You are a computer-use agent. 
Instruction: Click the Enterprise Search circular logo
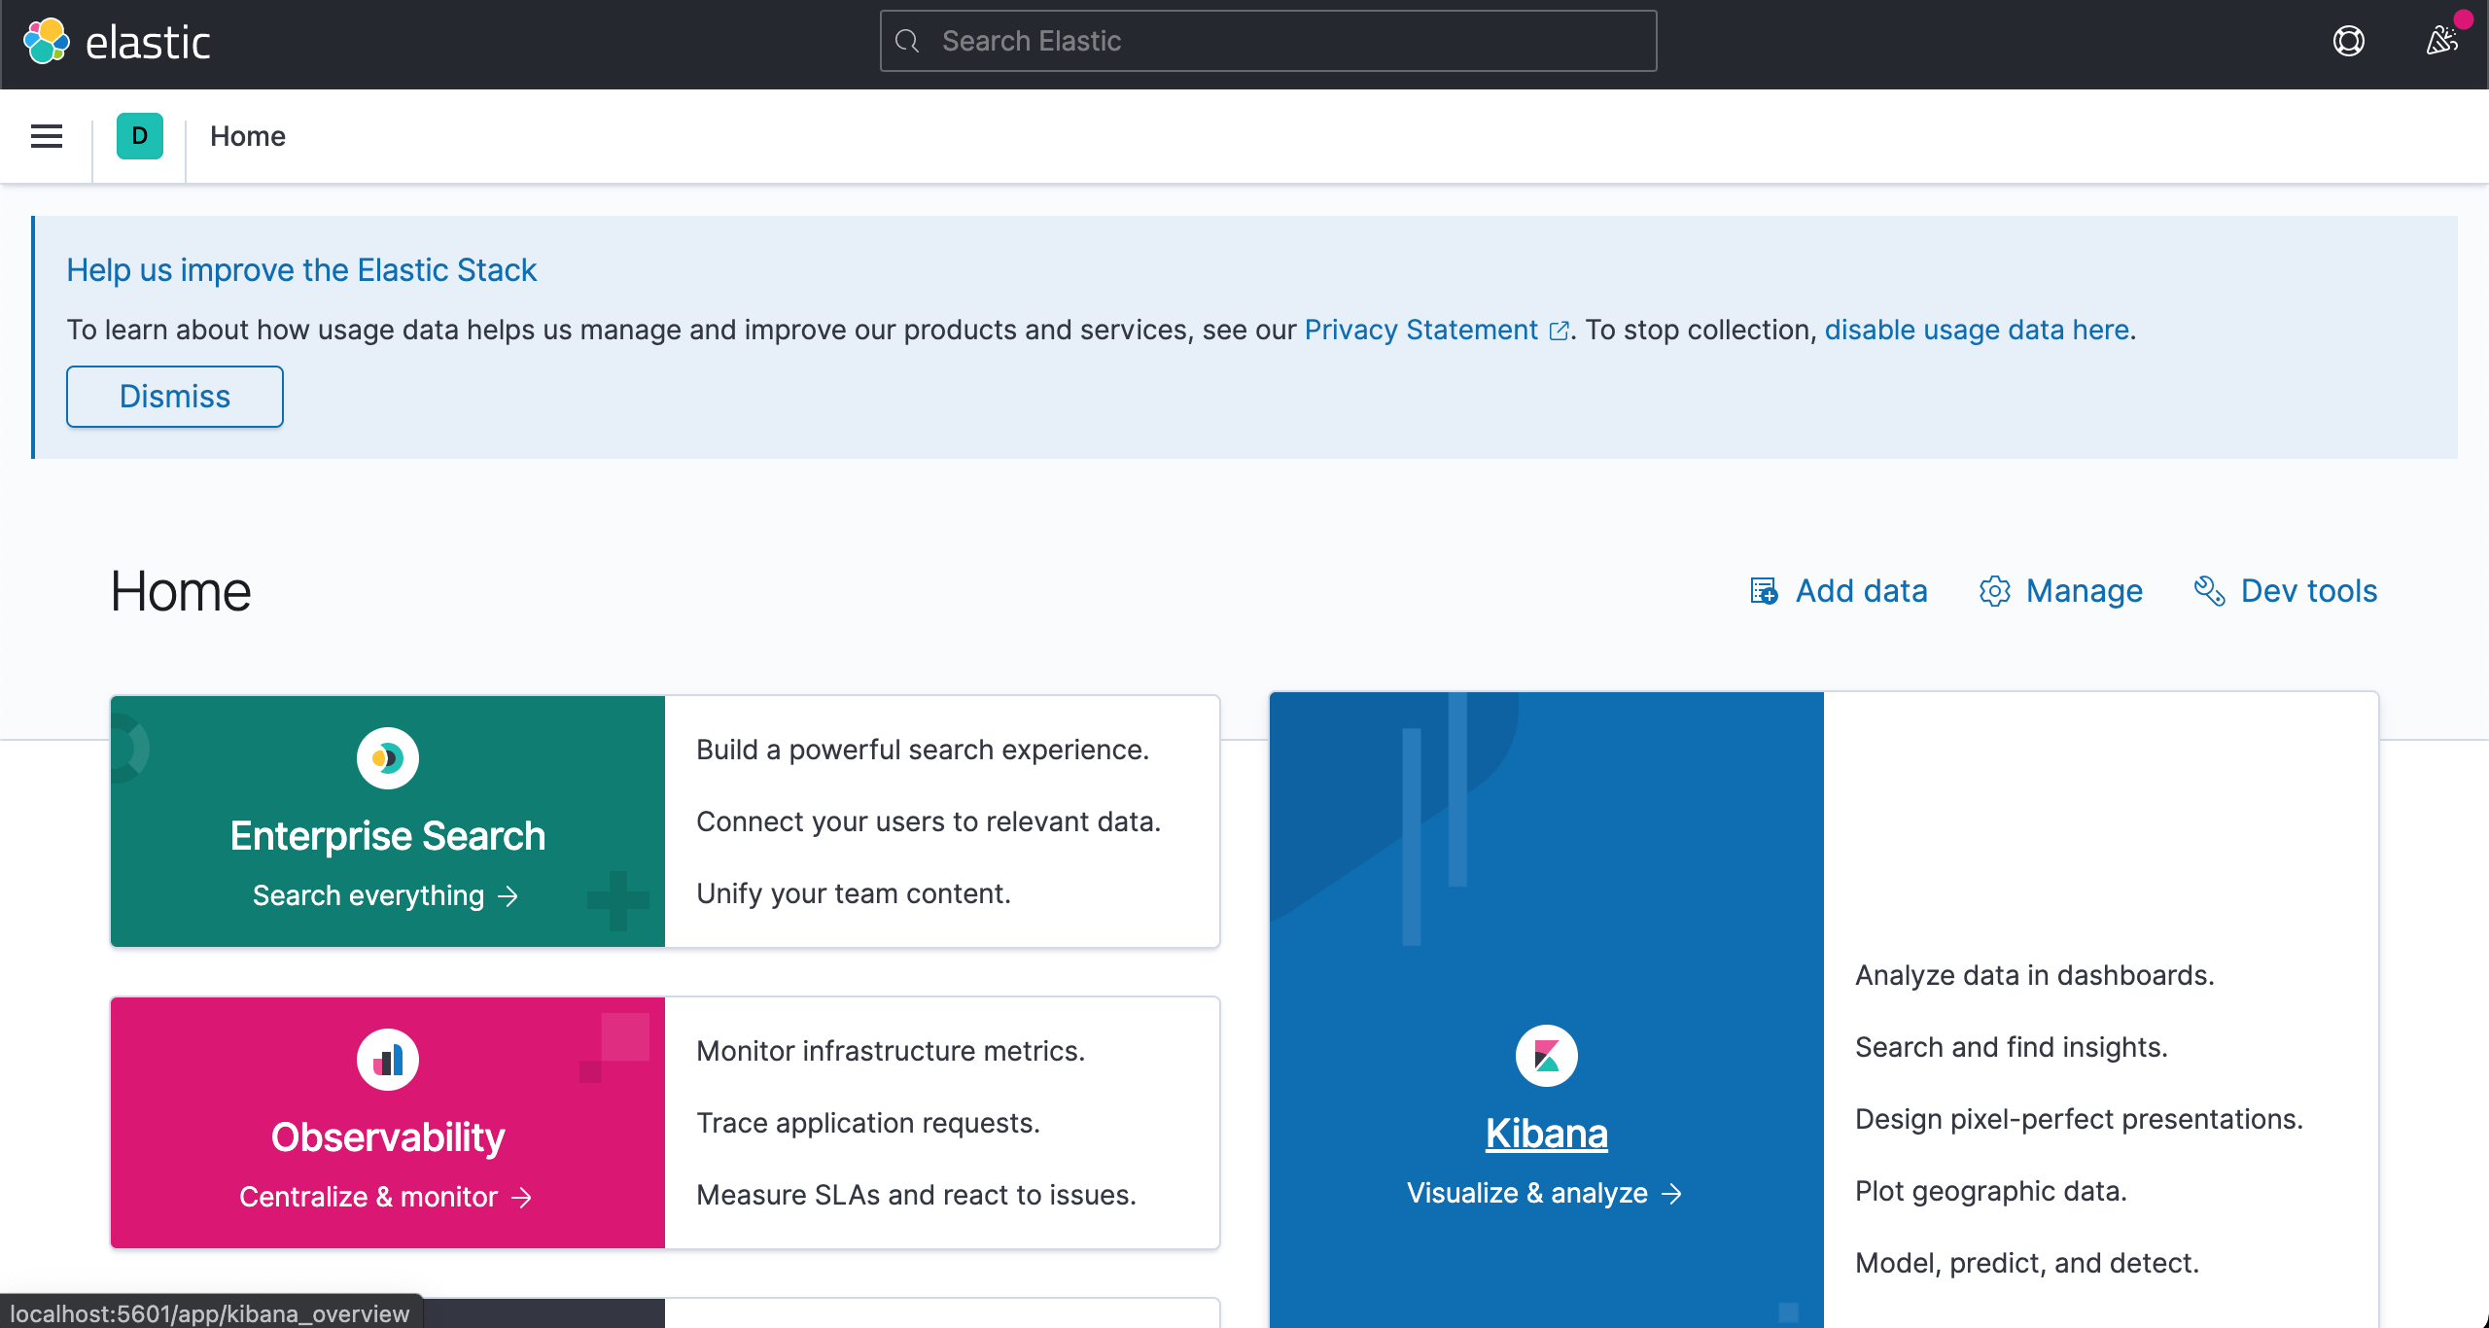click(387, 758)
